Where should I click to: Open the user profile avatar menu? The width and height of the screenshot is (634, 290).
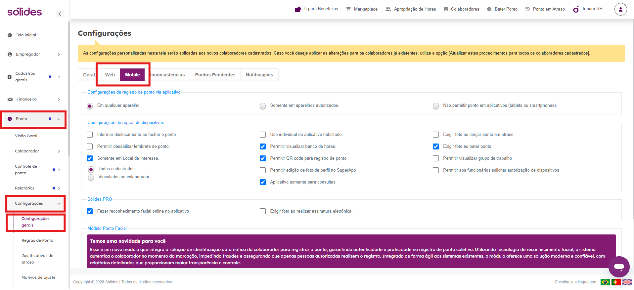620,9
